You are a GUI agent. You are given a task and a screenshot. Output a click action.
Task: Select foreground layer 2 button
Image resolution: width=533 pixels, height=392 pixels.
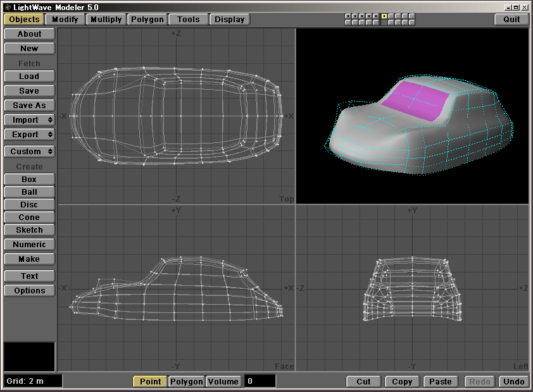click(x=355, y=16)
